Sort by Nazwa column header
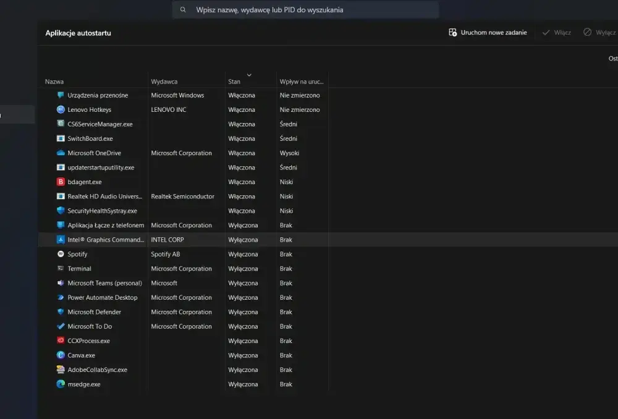618x419 pixels. [54, 82]
